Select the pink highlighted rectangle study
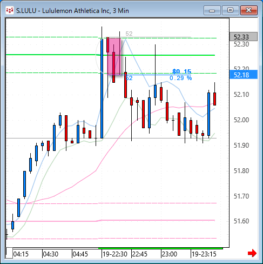 coord(114,56)
